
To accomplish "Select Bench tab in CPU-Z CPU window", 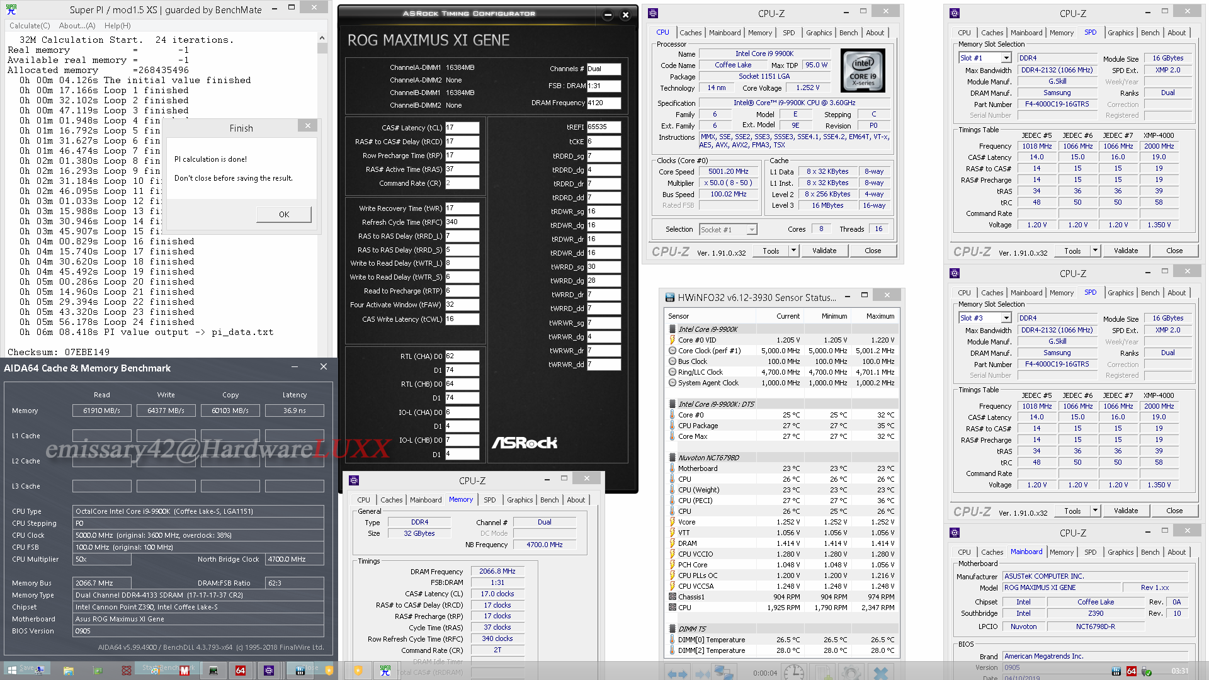I will point(848,33).
